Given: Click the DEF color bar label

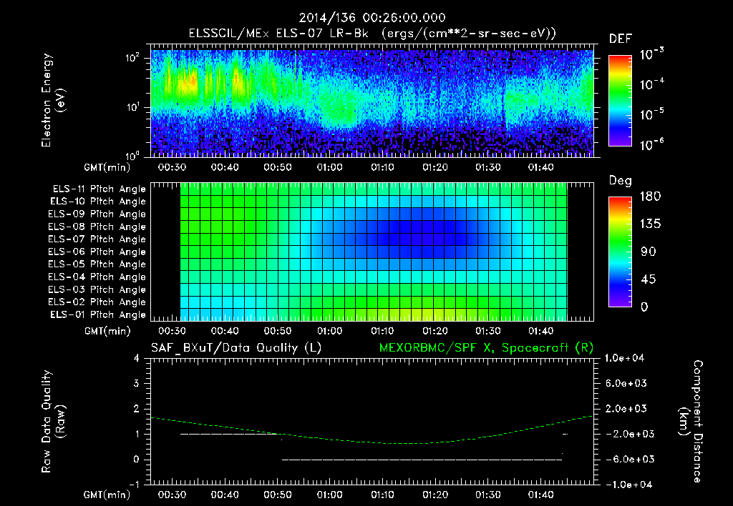Looking at the screenshot, I should 621,39.
